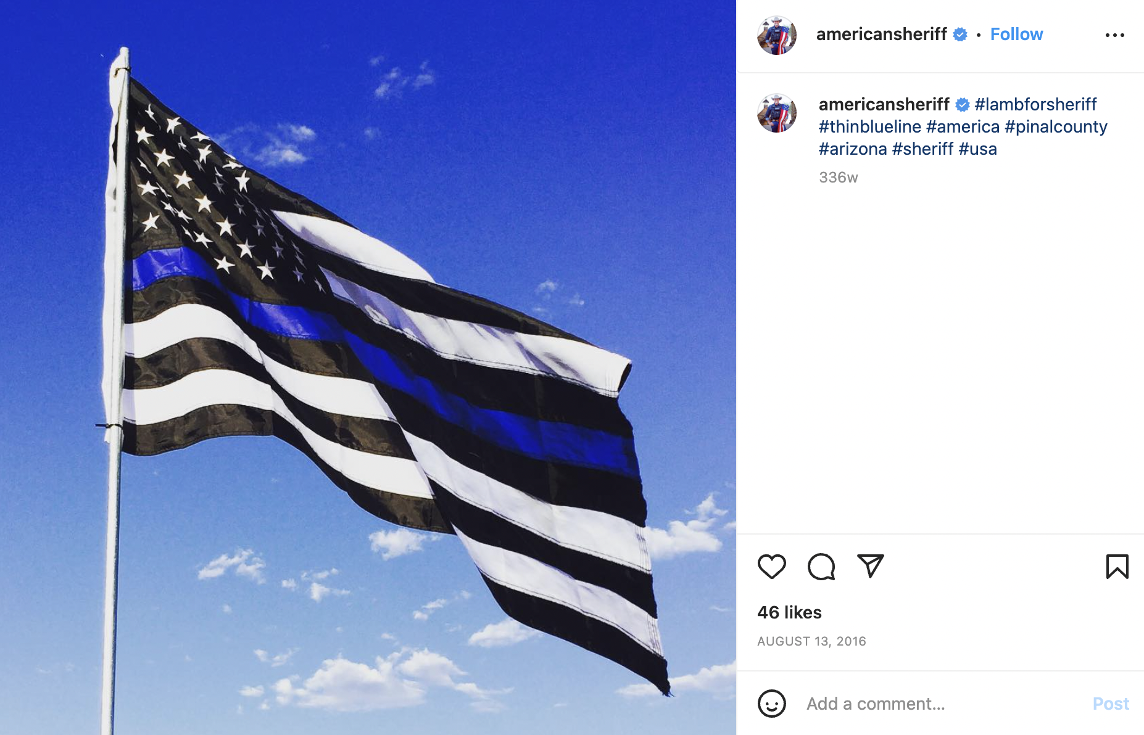Click the header profile avatar
1144x735 pixels.
pos(777,35)
